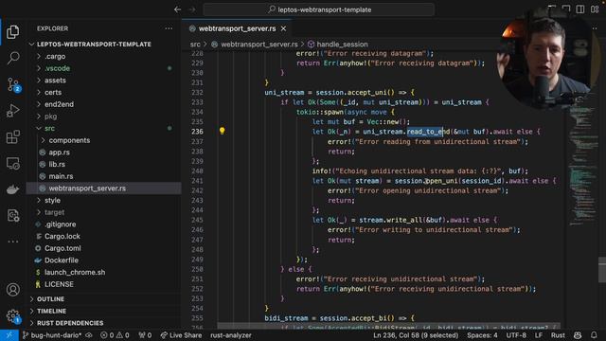Change language mode Rust in status bar
The width and height of the screenshot is (606, 341).
coord(558,335)
